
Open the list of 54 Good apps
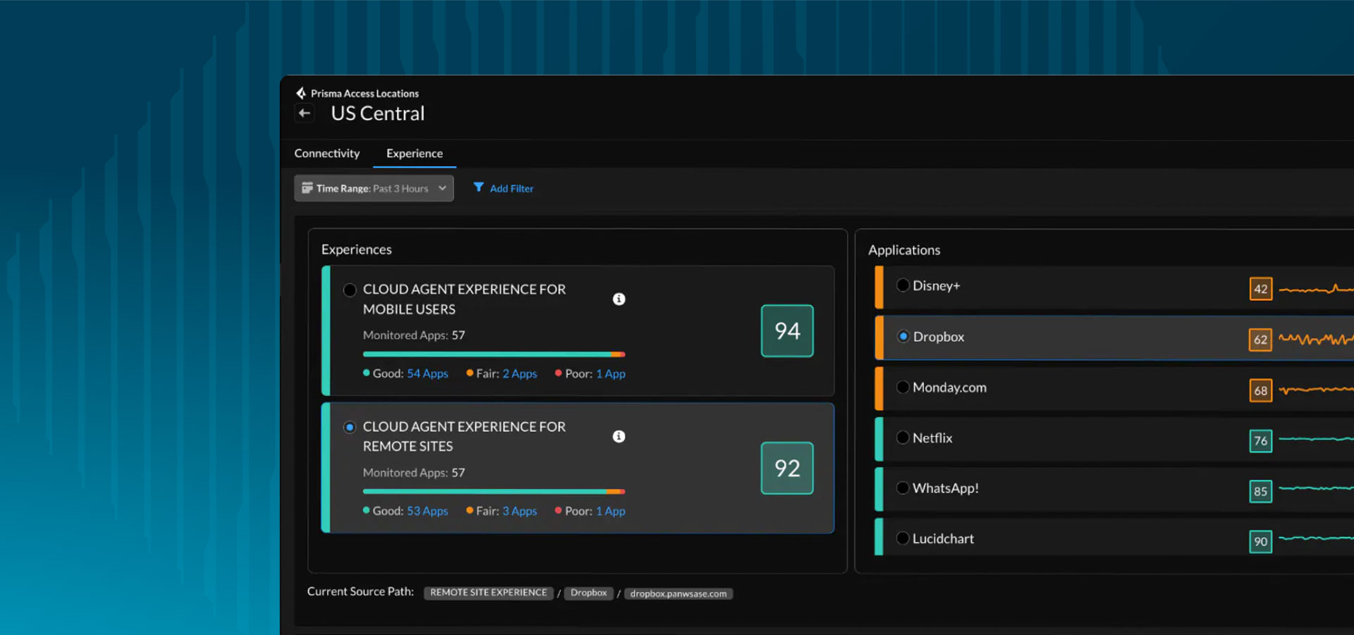[427, 374]
